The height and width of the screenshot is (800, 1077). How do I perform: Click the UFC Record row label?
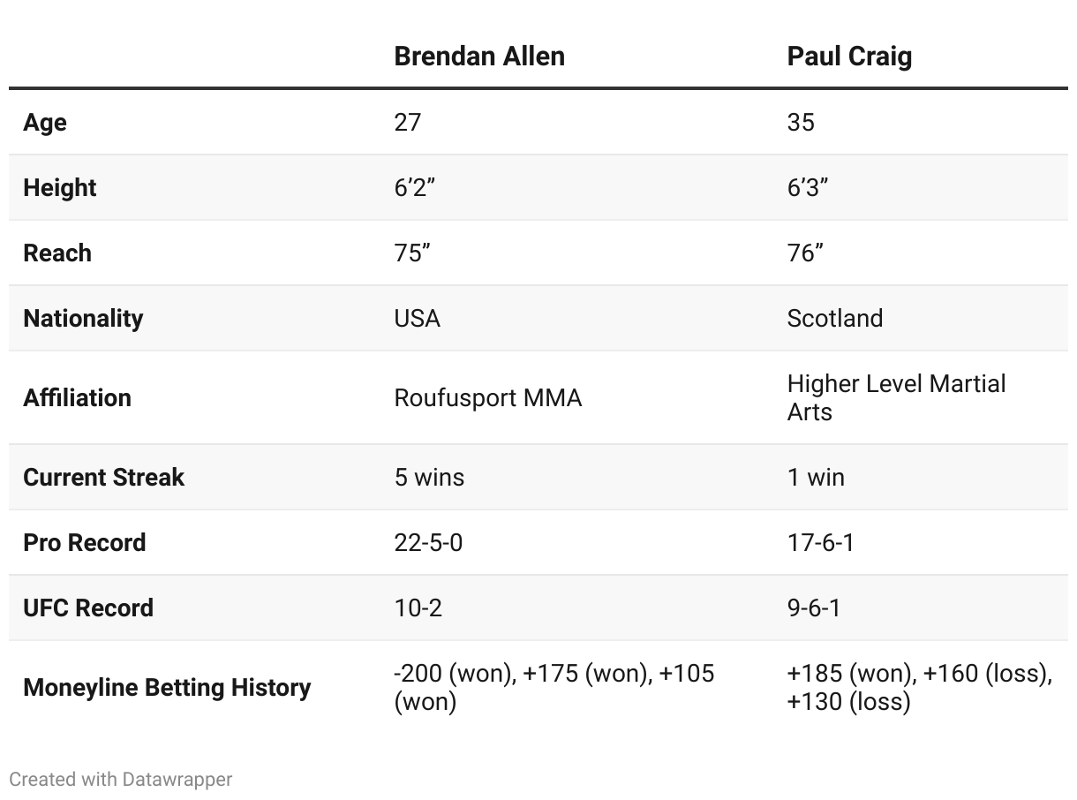(88, 608)
